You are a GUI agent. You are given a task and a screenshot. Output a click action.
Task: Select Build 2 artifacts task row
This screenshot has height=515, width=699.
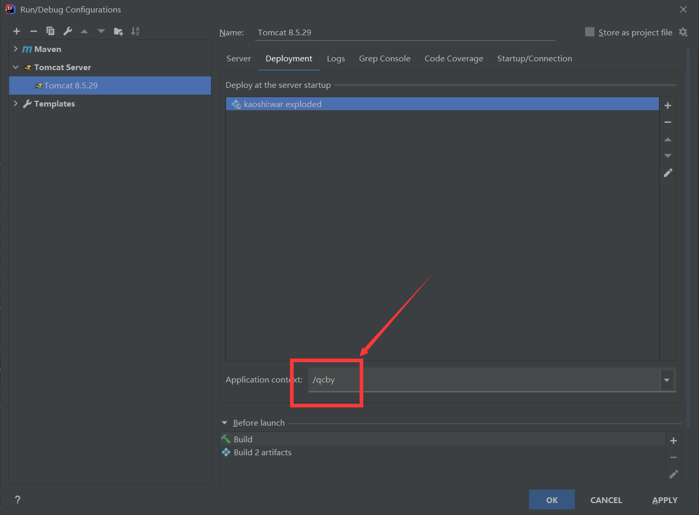coord(442,453)
